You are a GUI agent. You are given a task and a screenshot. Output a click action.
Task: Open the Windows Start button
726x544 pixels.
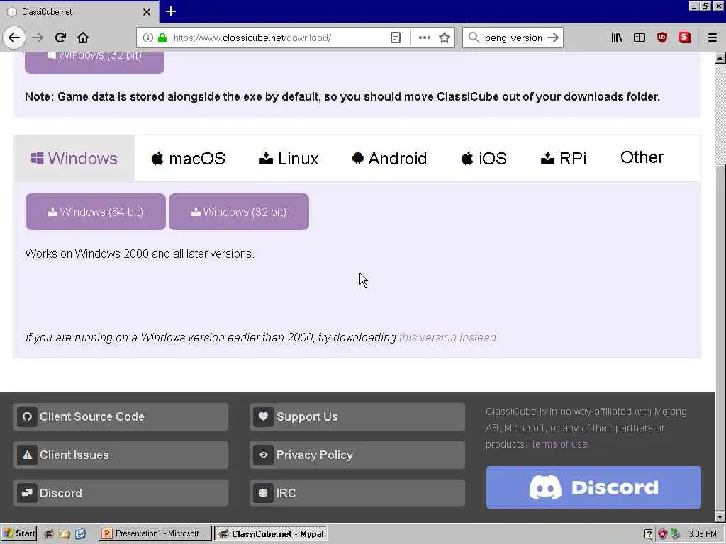pyautogui.click(x=19, y=533)
